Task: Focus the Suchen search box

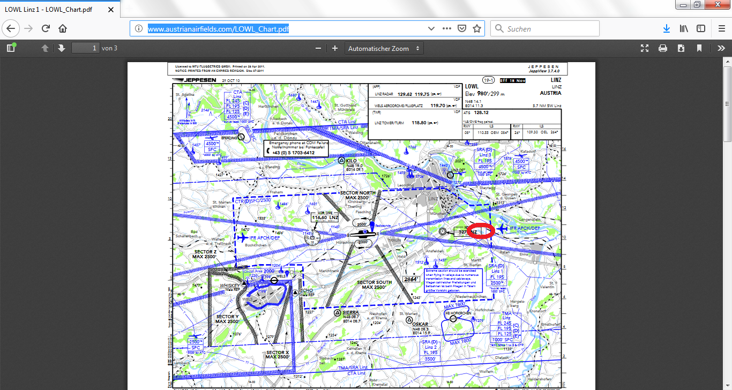Action: (x=545, y=28)
